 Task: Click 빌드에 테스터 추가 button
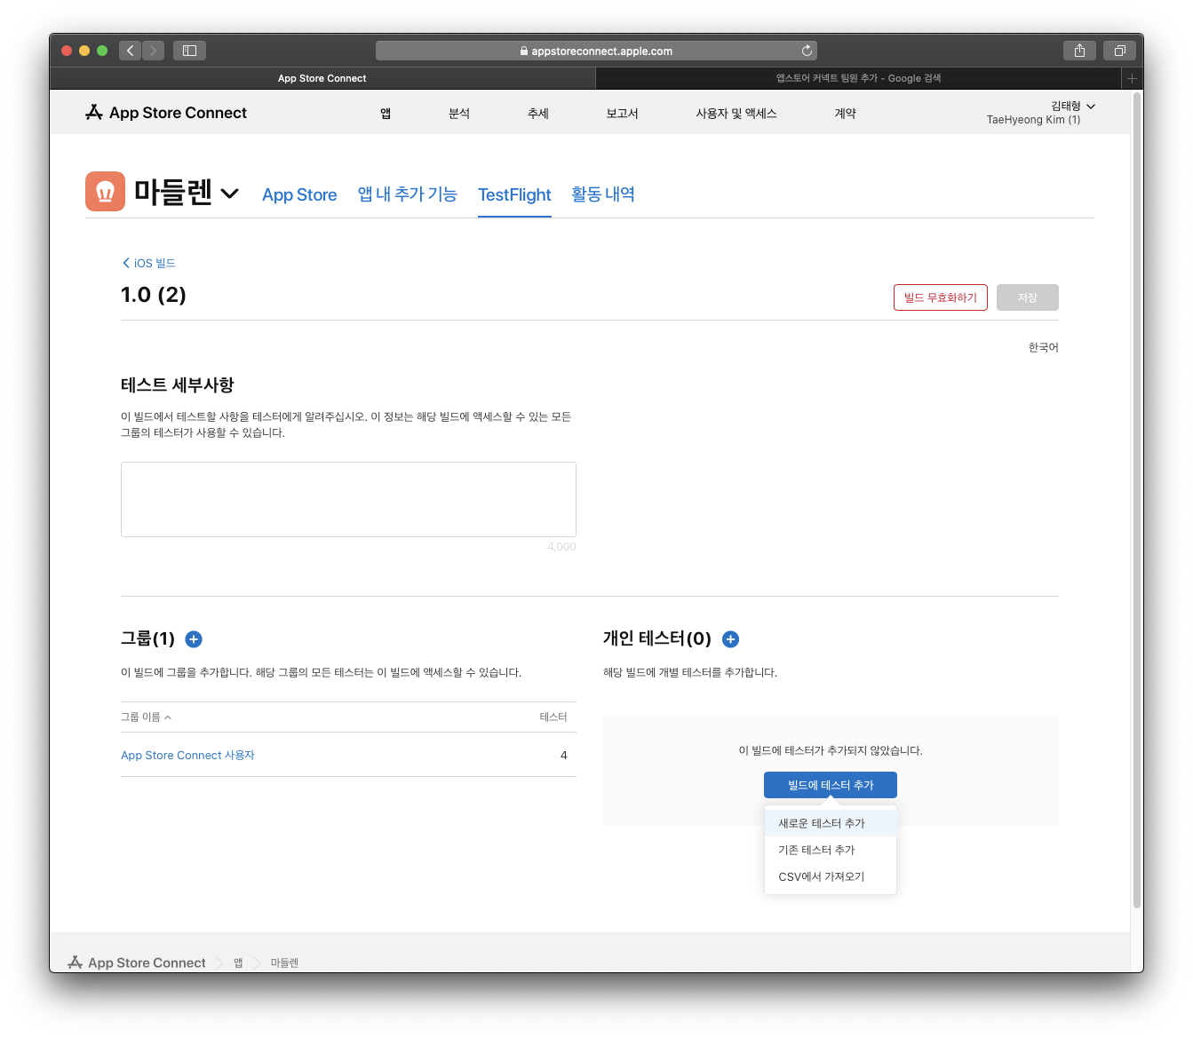831,785
